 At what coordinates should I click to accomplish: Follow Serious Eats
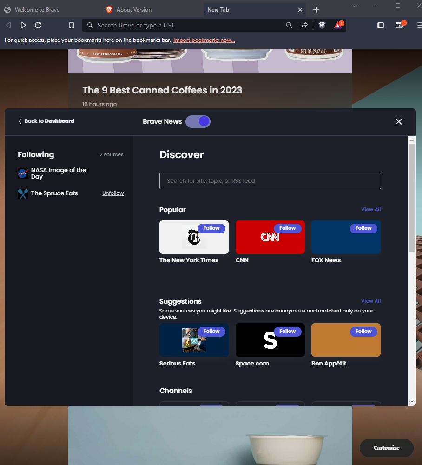click(211, 331)
